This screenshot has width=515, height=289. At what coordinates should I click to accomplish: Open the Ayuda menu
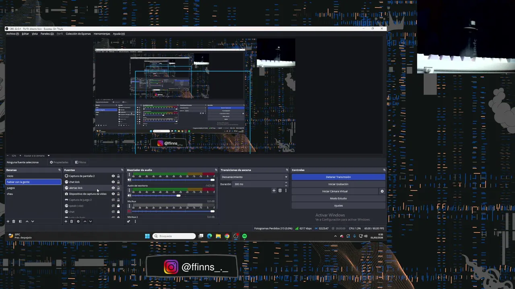(119, 34)
